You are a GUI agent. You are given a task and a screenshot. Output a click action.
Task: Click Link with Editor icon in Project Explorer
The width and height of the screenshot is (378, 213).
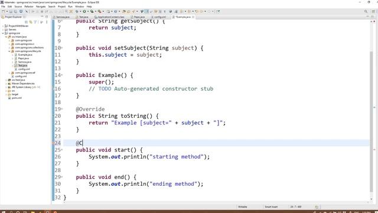(x=31, y=22)
